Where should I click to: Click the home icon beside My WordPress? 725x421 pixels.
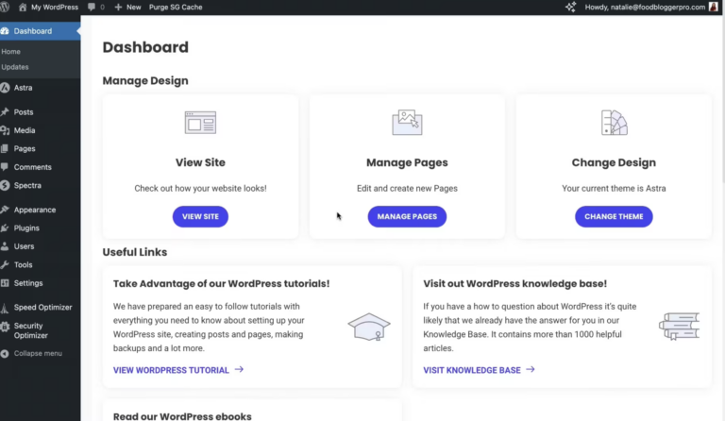coord(23,7)
